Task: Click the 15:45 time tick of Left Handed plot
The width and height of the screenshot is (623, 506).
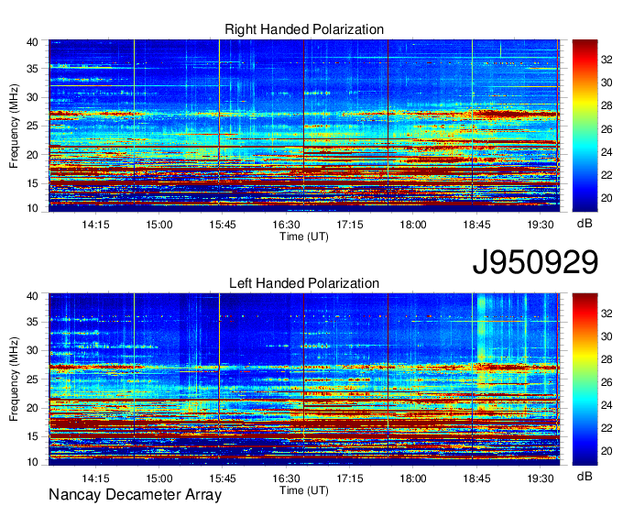Action: pyautogui.click(x=223, y=478)
